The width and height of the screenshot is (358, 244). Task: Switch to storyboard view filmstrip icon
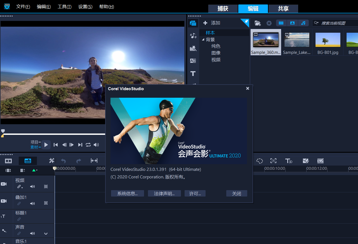click(8, 161)
